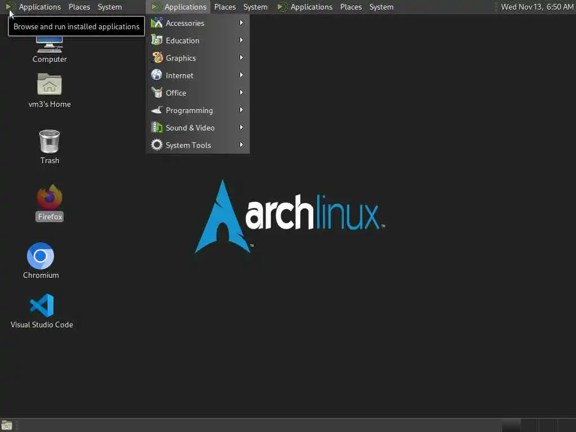Click the Sound & Video icon in menu

pyautogui.click(x=157, y=128)
